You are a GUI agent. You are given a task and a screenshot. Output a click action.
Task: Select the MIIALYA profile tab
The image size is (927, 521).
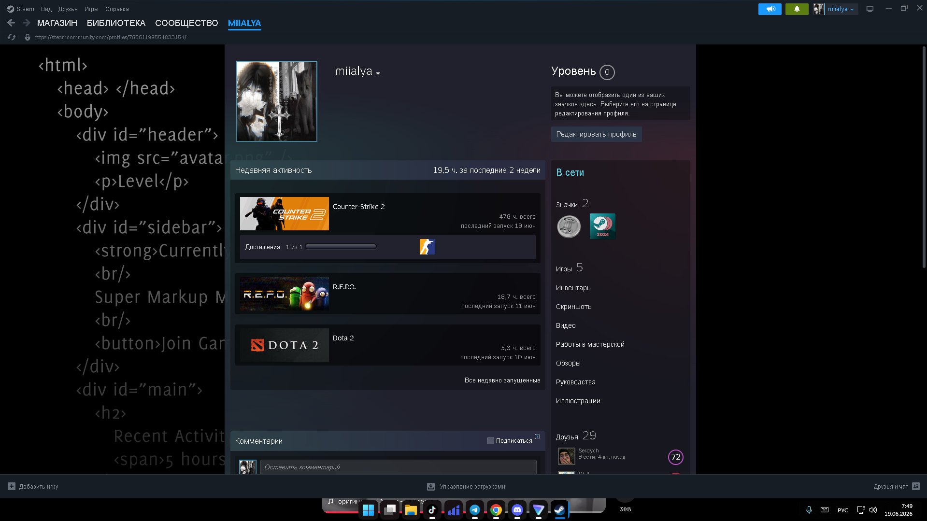(244, 23)
